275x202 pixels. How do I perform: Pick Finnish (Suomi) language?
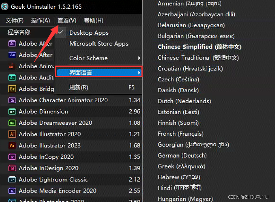tap(178, 123)
